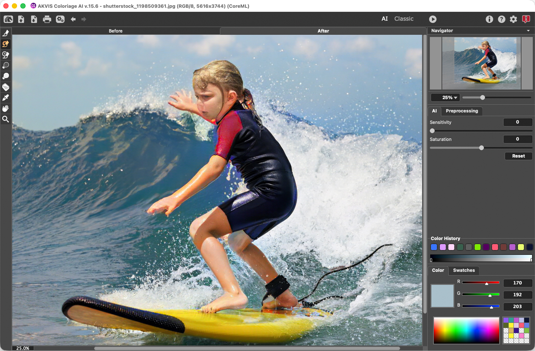Pick the Eyedropper tool
535x351 pixels.
click(6, 98)
